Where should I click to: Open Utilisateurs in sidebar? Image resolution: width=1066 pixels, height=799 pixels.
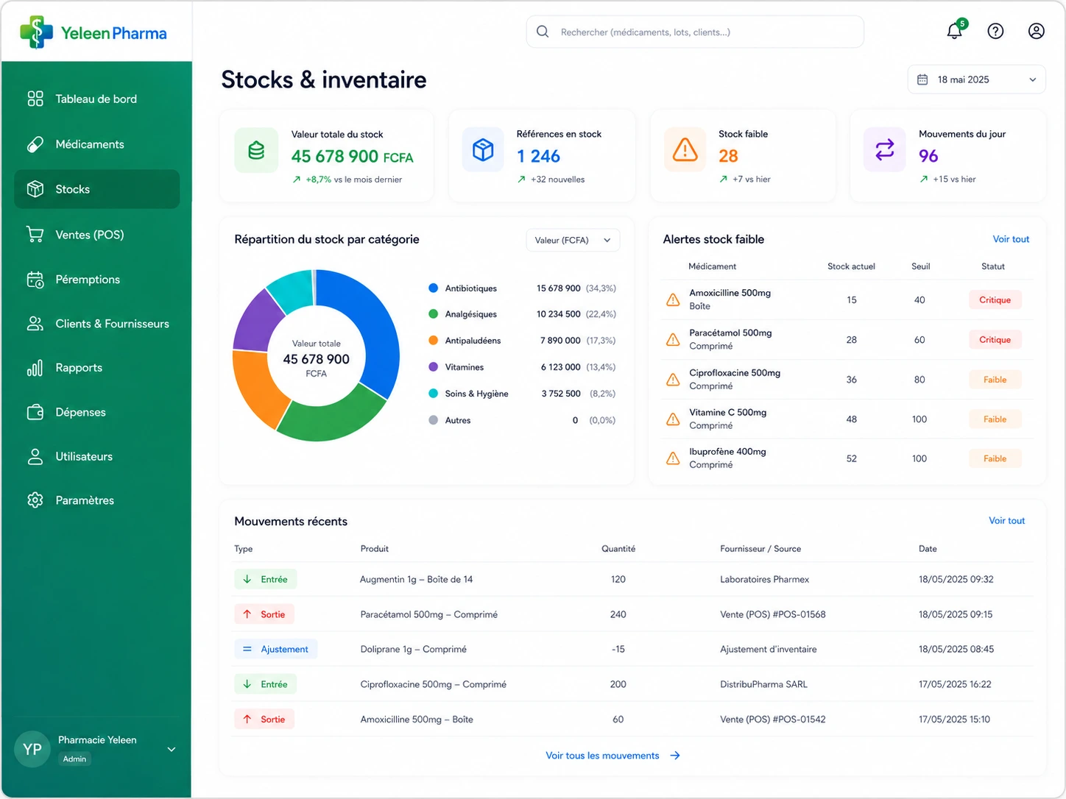tap(96, 456)
